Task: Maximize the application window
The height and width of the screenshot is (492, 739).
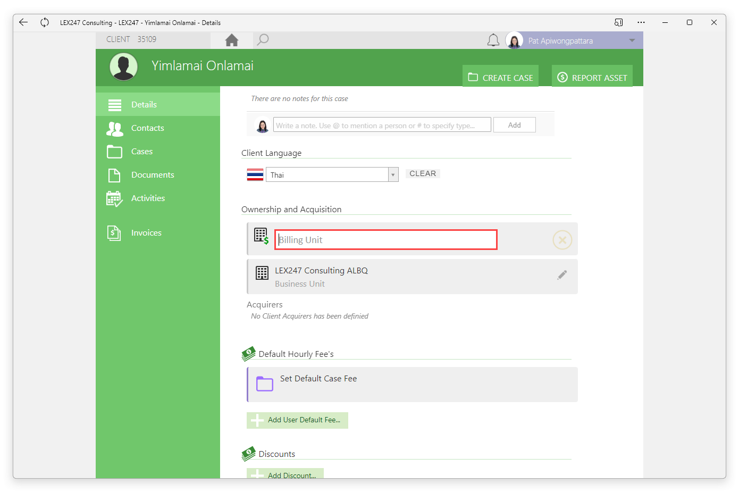Action: tap(690, 22)
